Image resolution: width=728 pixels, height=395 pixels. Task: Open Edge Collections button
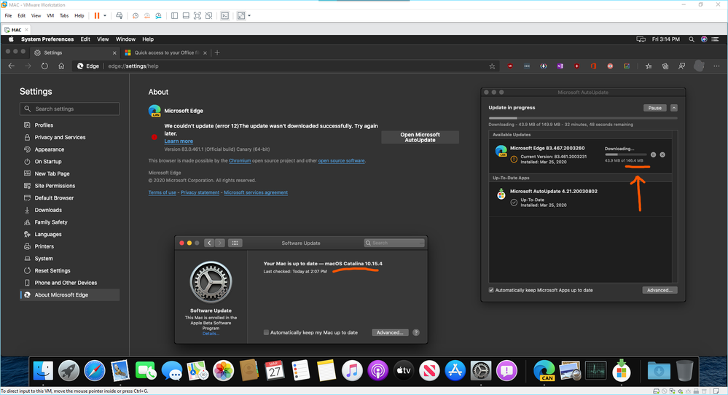[x=665, y=66]
